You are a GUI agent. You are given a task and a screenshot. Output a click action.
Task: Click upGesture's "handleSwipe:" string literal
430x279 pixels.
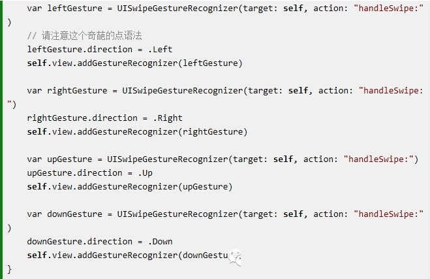click(x=378, y=159)
